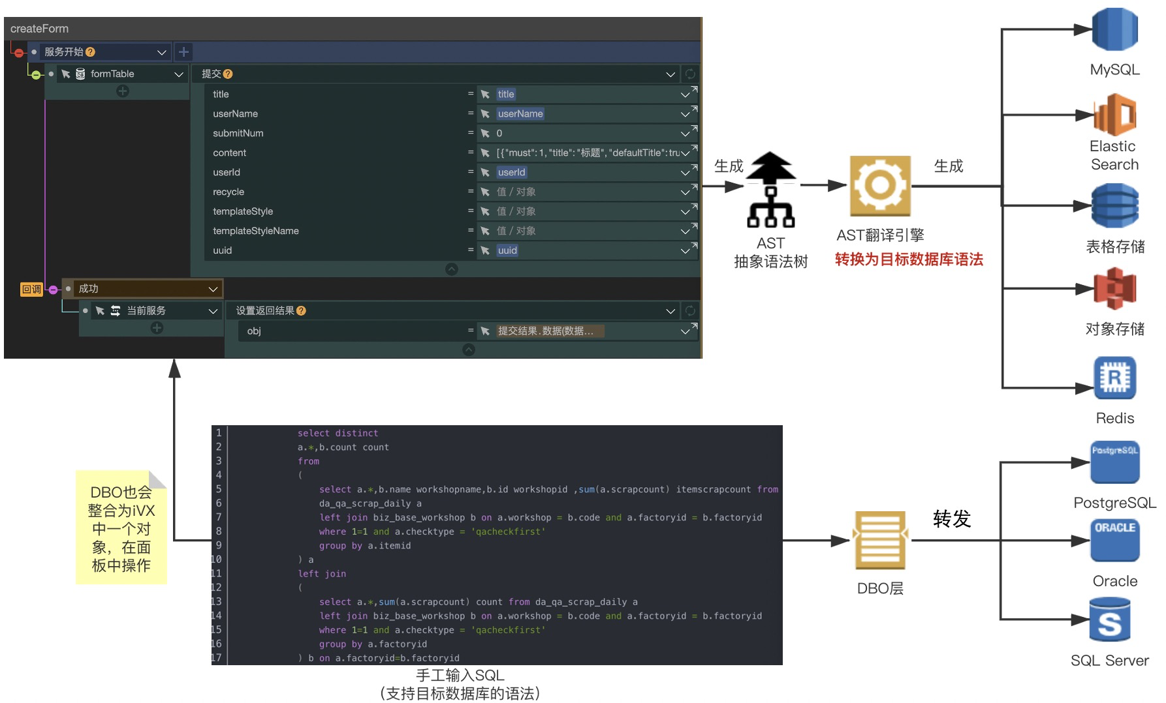Viewport: 1166px width, 703px height.
Task: Toggle the purple 成功 callback node
Action: coord(54,290)
